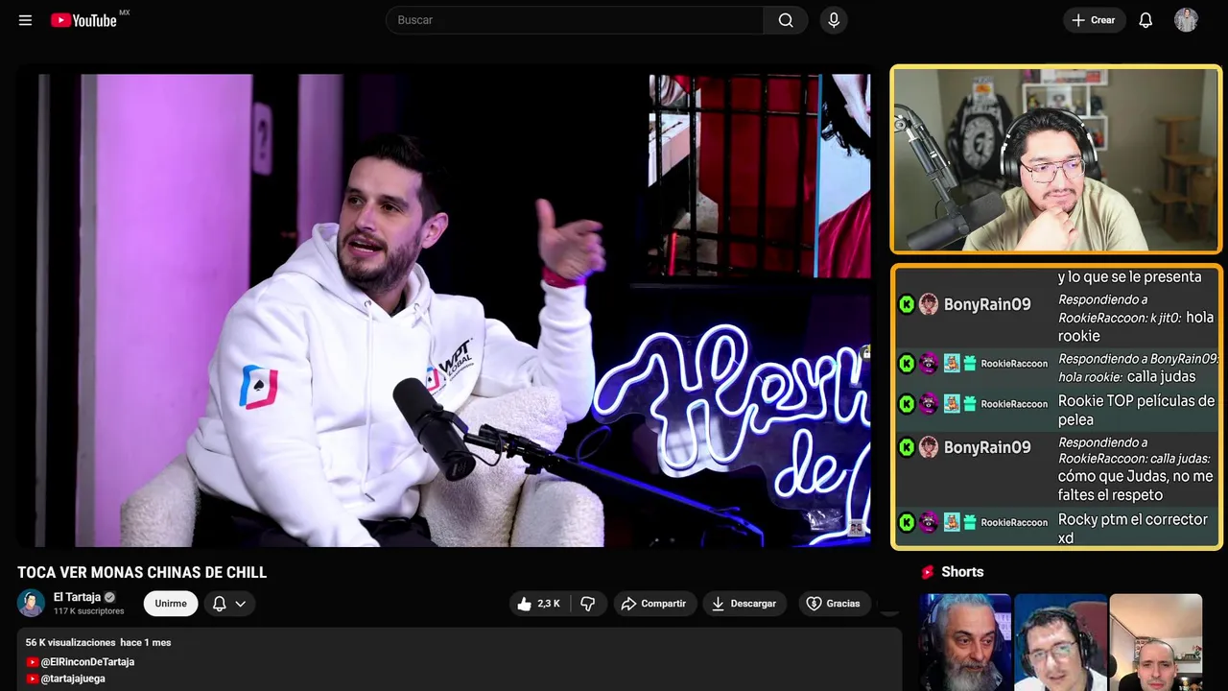This screenshot has height=691, width=1228.
Task: Click the video title text
Action: point(142,572)
